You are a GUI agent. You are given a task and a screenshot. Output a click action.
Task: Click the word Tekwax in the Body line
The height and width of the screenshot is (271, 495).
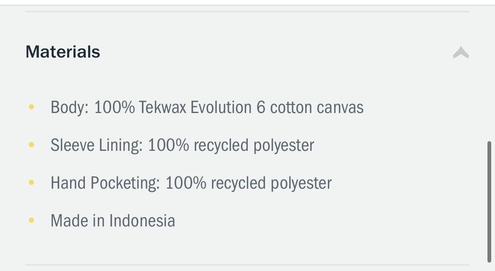point(162,107)
